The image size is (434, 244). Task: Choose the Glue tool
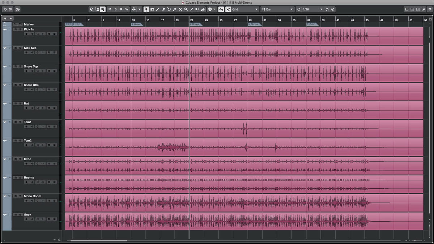[174, 9]
